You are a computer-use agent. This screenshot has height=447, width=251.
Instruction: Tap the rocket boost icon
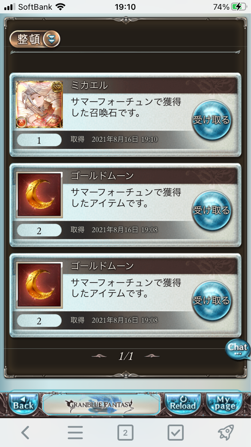coord(226,433)
